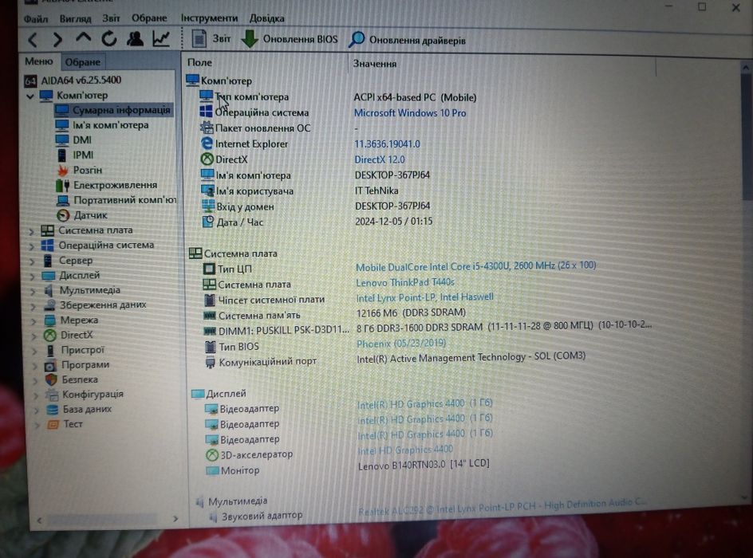Click Оновлення BIOS button
The width and height of the screenshot is (753, 558).
click(289, 39)
